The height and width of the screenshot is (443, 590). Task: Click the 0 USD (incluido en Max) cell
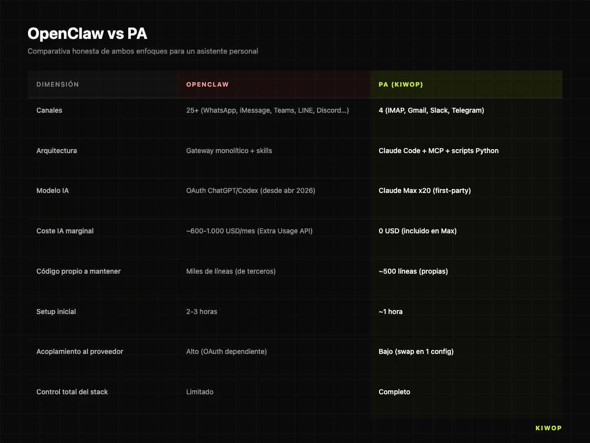point(417,231)
